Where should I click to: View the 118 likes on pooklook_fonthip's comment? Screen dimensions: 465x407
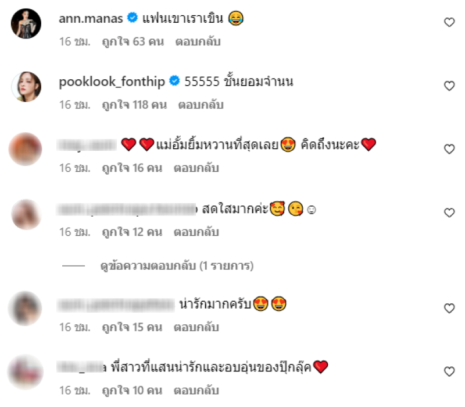(x=134, y=105)
